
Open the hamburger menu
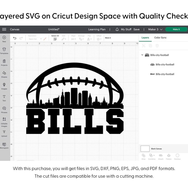point(4,29)
